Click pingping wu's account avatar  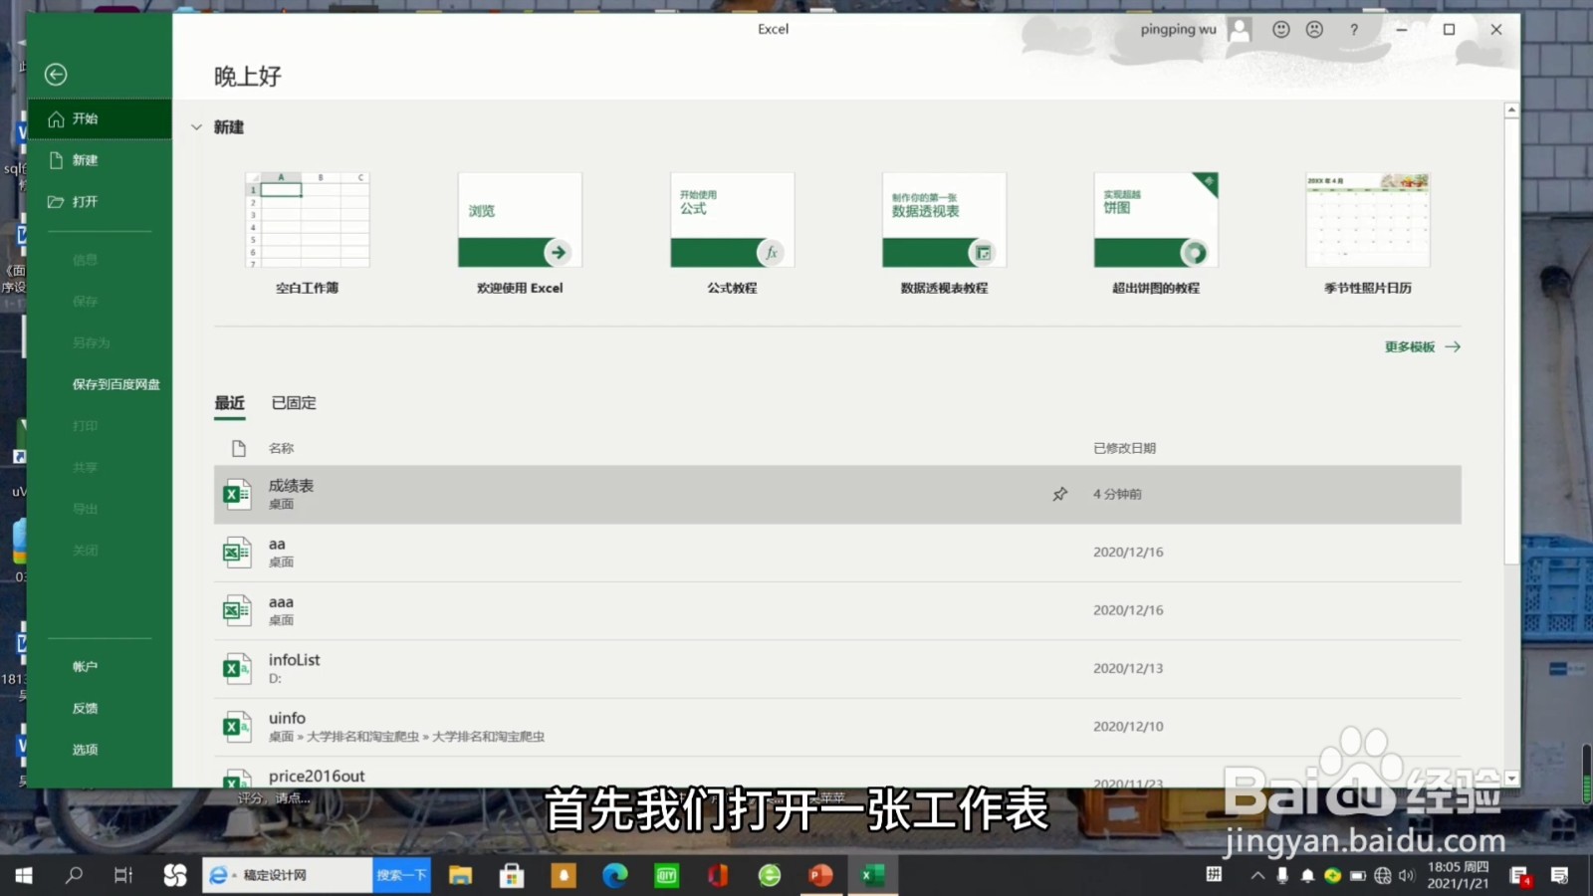pos(1239,30)
